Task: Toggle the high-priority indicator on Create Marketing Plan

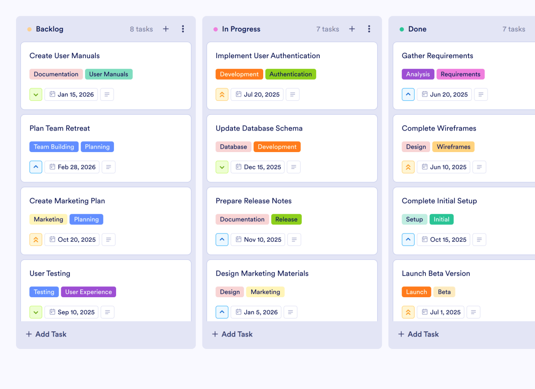Action: coord(36,240)
